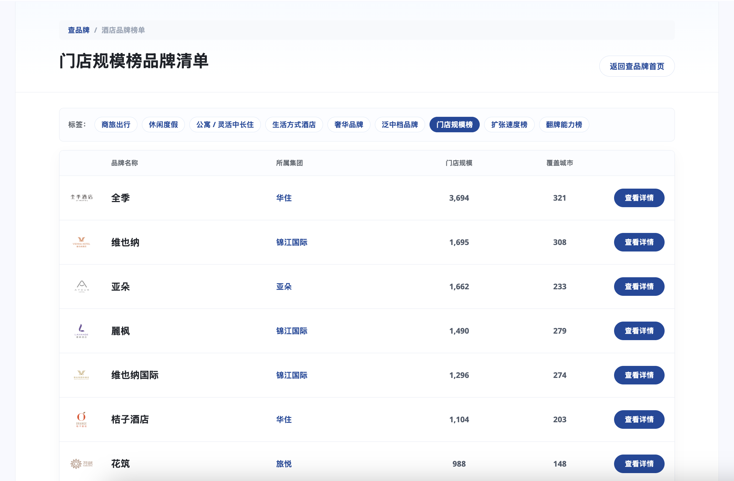Click the brand name 花筑
This screenshot has width=734, height=481.
click(121, 464)
